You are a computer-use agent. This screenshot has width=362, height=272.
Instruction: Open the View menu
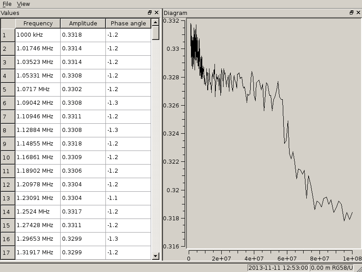24,4
